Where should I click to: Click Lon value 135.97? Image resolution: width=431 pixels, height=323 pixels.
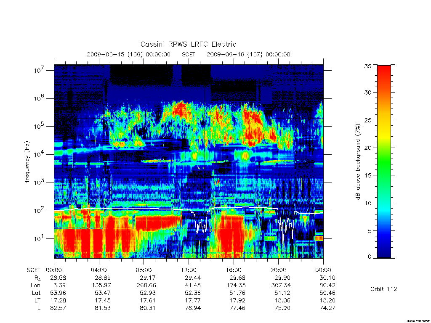101,286
